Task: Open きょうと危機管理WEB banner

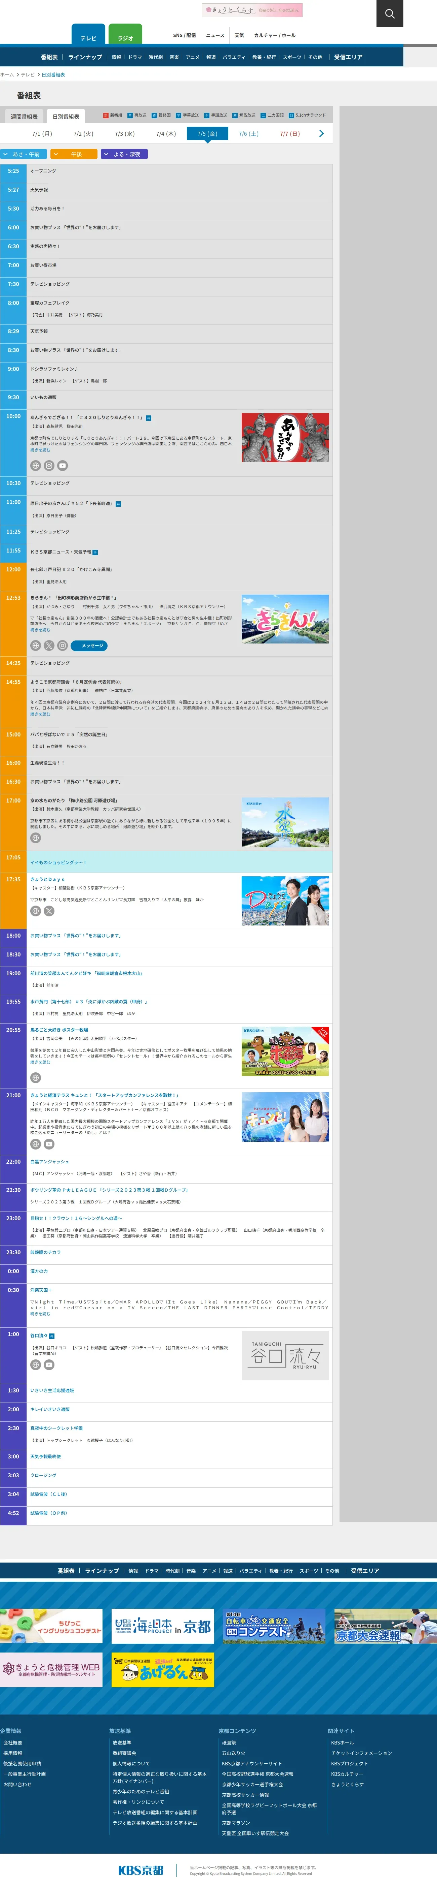Action: tap(51, 1670)
